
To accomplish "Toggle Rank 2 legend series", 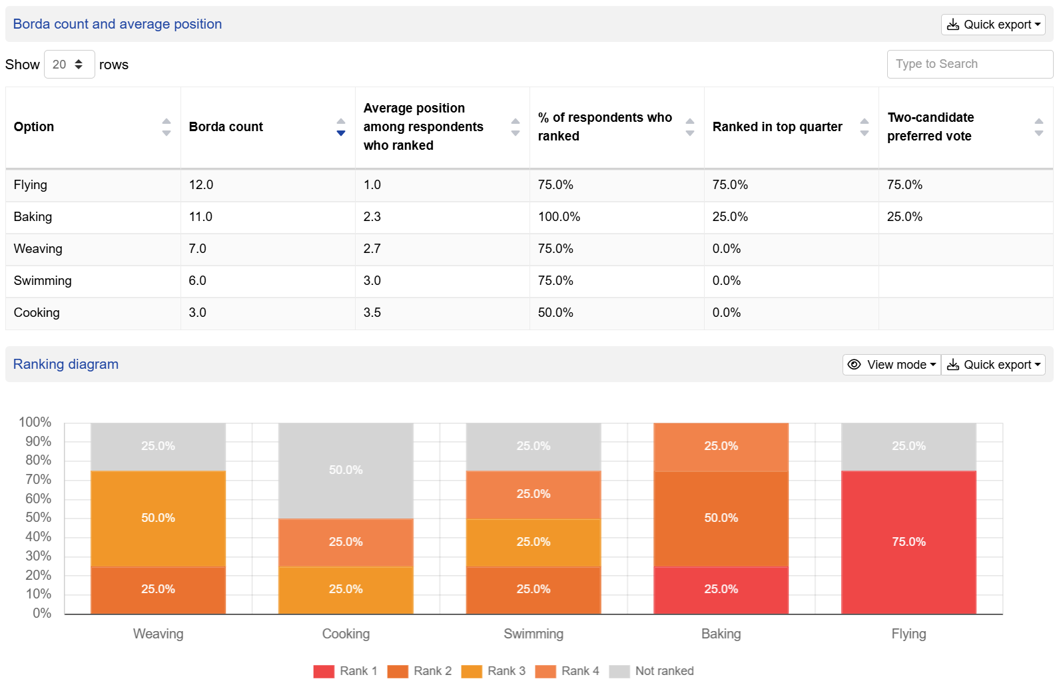I will [420, 671].
